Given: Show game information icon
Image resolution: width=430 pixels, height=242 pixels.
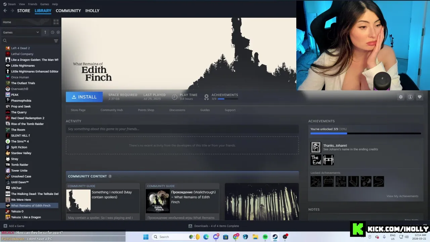Looking at the screenshot, I should (410, 97).
